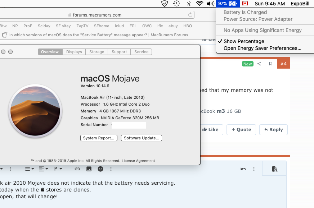Click the macOS Mojave desert image
Screen dimensions: 314x208
tap(35, 111)
